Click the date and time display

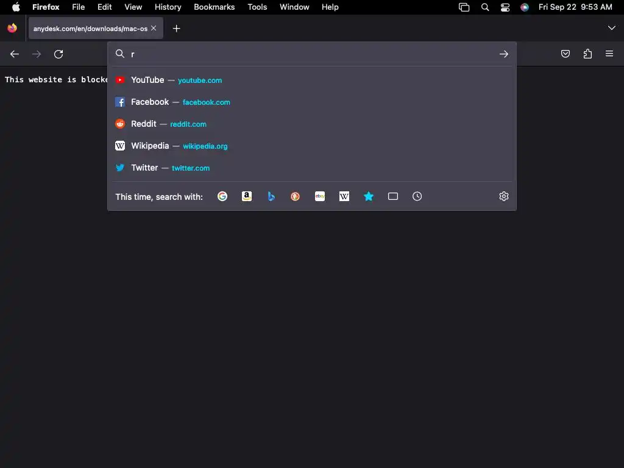575,7
